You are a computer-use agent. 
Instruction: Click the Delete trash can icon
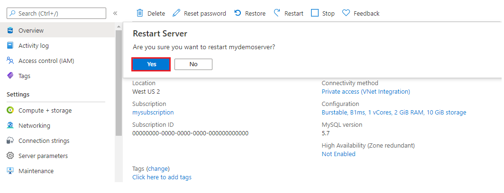pos(140,13)
